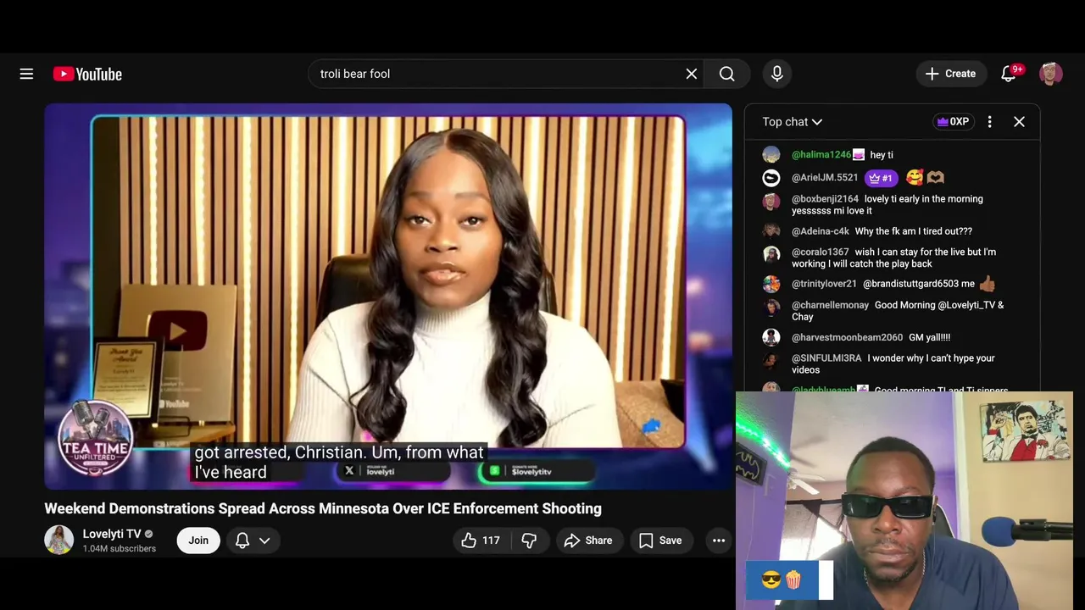Image resolution: width=1085 pixels, height=610 pixels.
Task: Open the YouTube guide hamburger menu
Action: tap(26, 74)
